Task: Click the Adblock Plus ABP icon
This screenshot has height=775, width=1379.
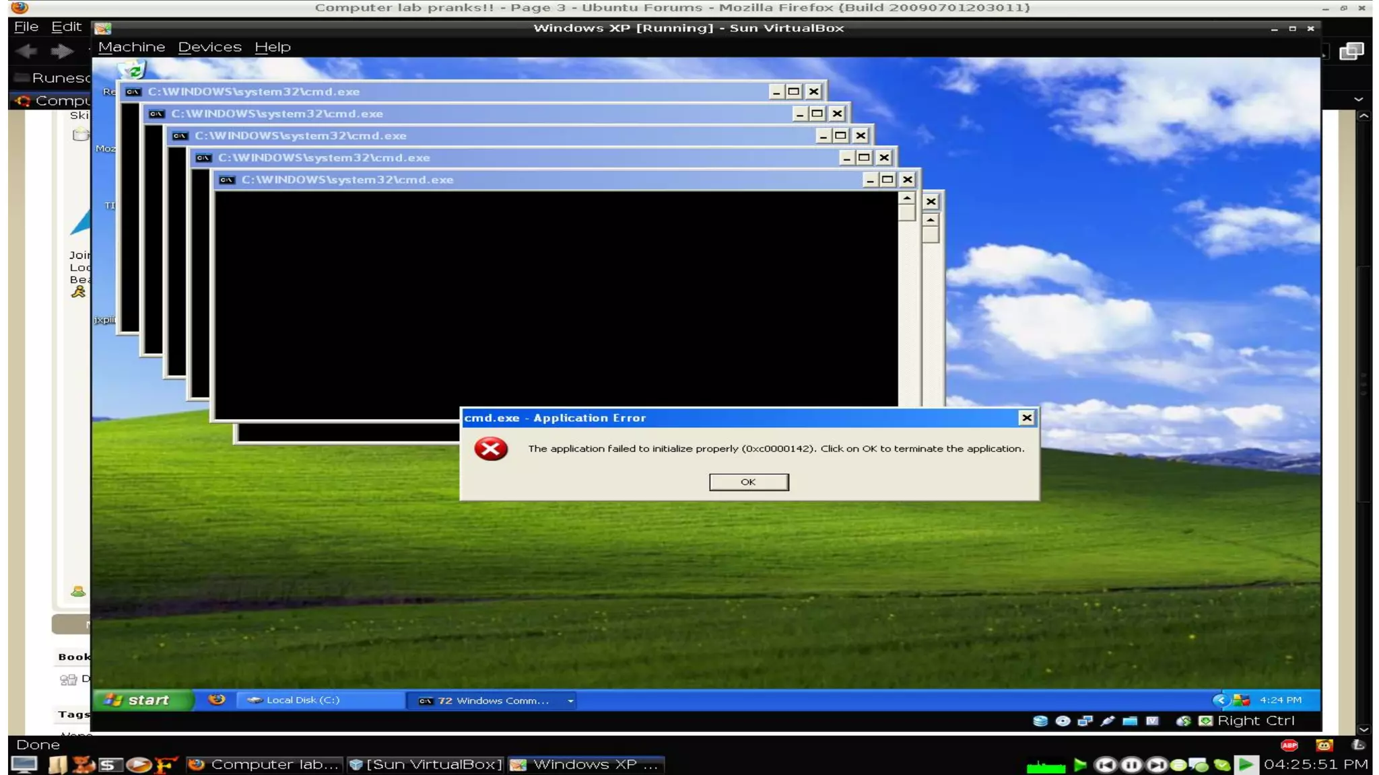Action: (x=1289, y=745)
